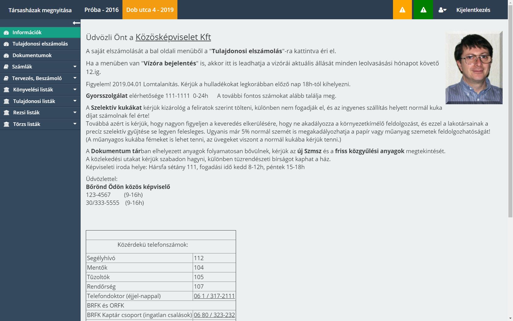Viewport: 513px width, 321px height.
Task: Expand the Rezsi listák dropdown arrow
Action: click(x=75, y=113)
